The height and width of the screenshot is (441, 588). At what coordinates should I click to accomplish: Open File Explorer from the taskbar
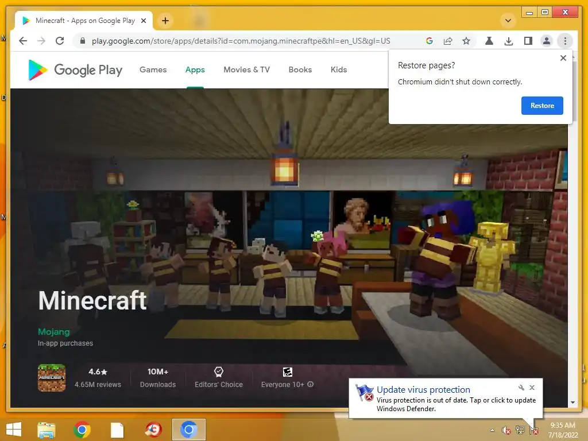click(x=47, y=430)
